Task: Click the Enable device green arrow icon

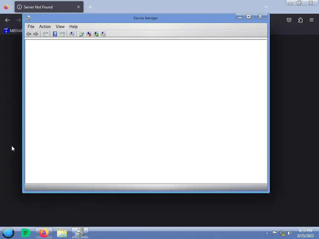Action: [96, 34]
